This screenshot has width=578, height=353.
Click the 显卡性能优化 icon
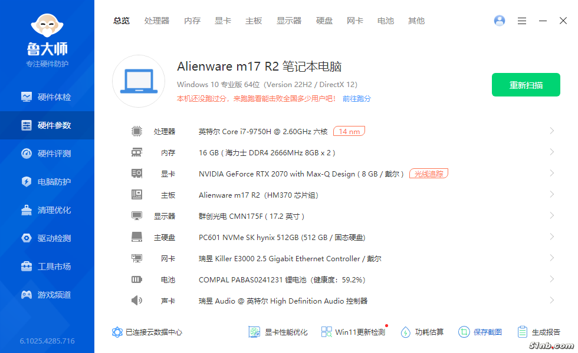254,332
